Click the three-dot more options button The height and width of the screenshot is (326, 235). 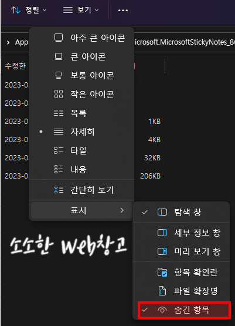tap(123, 10)
